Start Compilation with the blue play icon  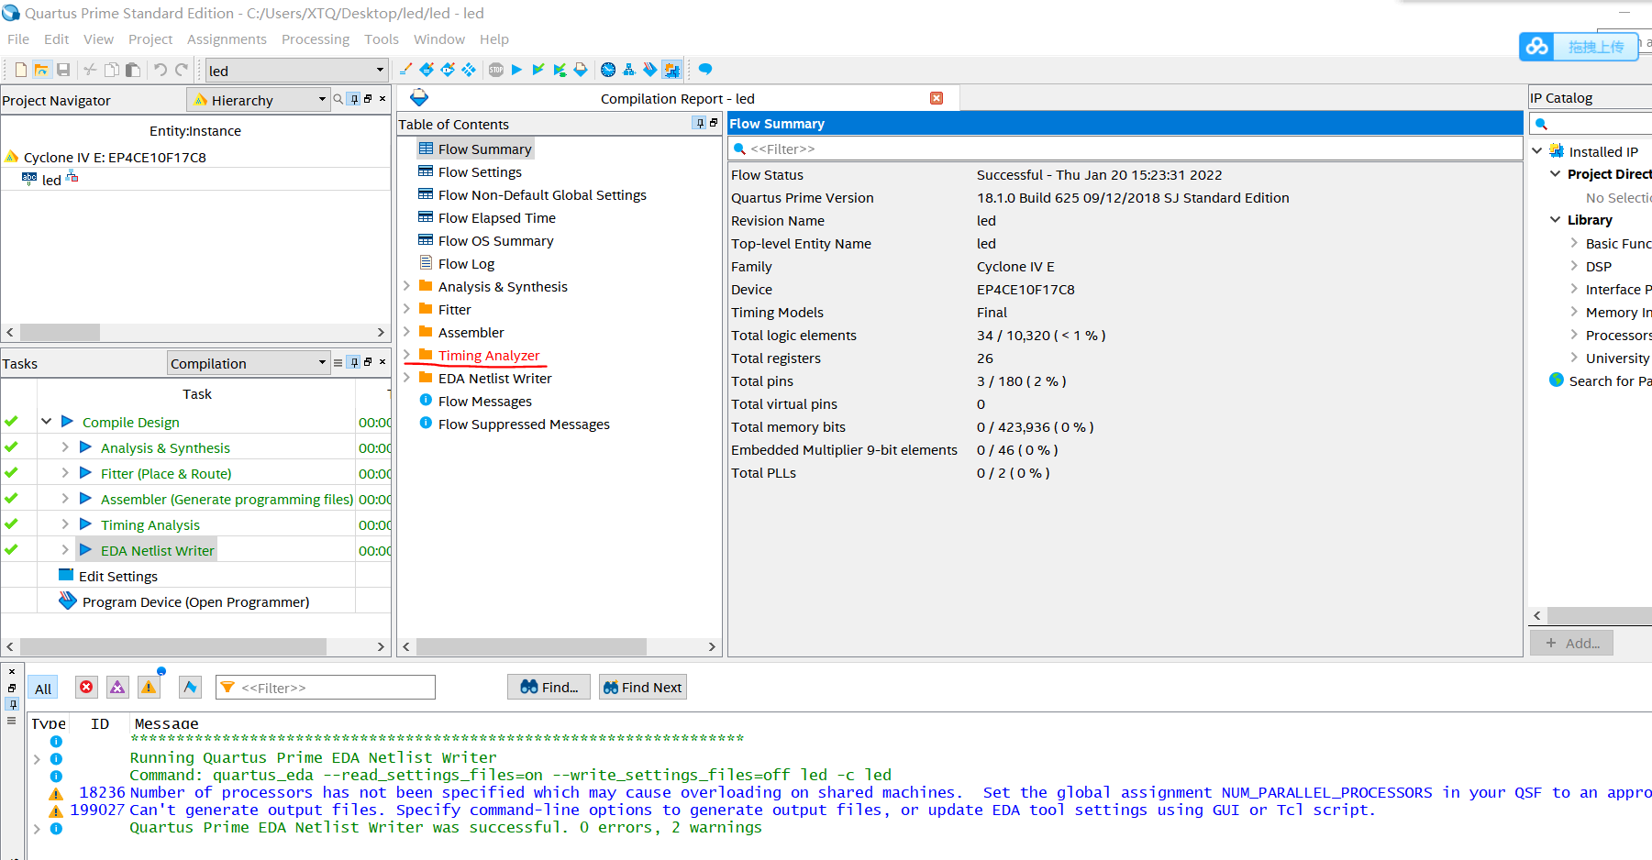[516, 70]
